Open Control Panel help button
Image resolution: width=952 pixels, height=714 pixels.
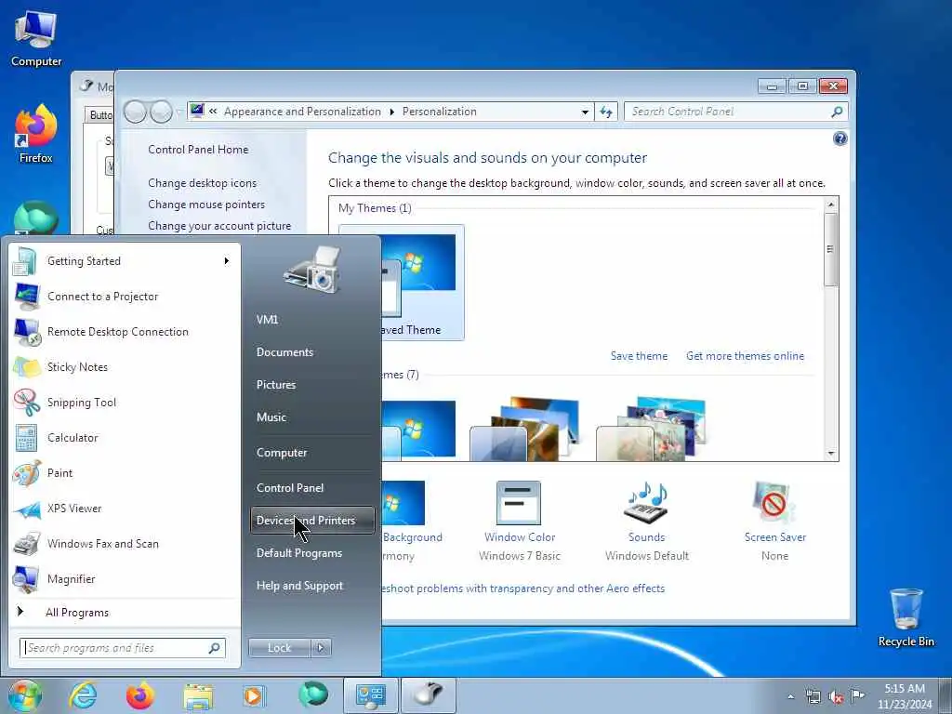tap(840, 139)
